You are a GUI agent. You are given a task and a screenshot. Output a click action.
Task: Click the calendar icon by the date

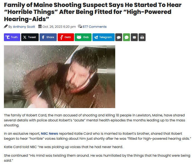(40, 26)
